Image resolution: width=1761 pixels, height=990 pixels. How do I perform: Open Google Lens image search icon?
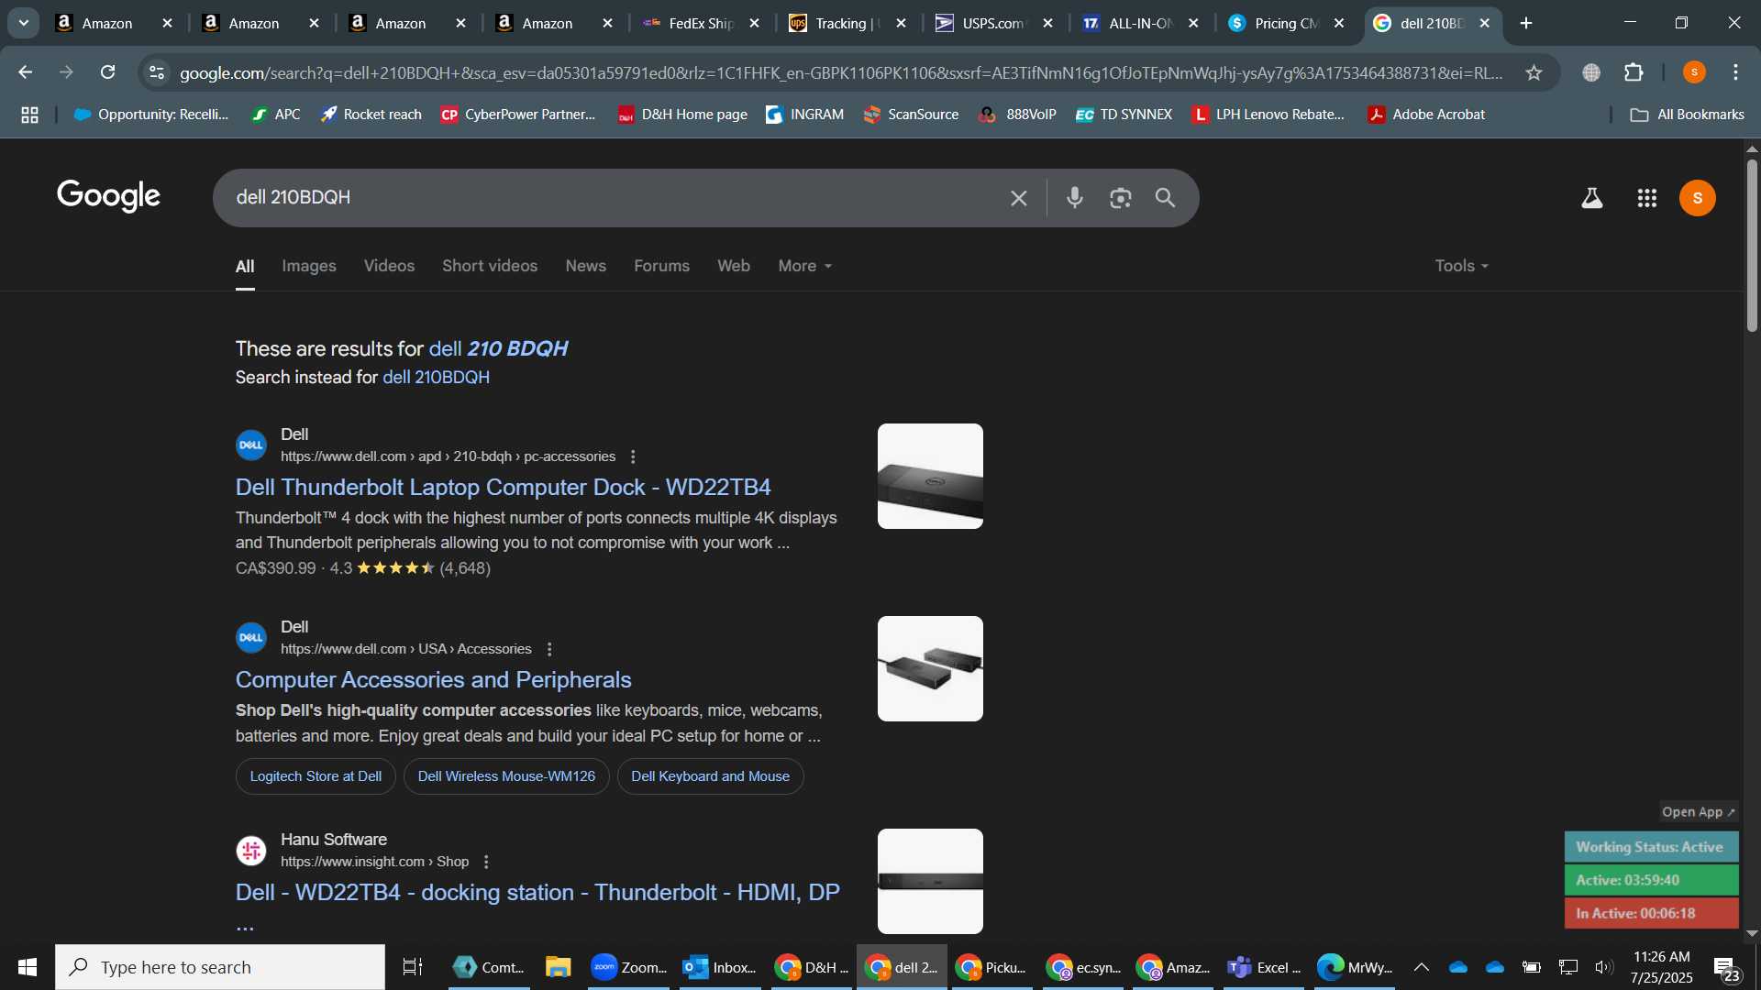coord(1120,198)
